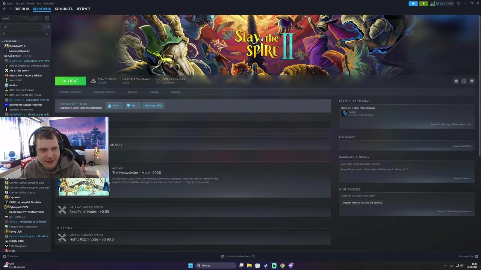481x270 pixels.
Task: Click the cloud status icon
Action: (93, 81)
